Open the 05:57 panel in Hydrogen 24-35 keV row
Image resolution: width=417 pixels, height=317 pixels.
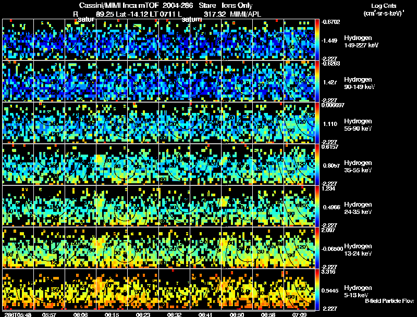[49, 206]
